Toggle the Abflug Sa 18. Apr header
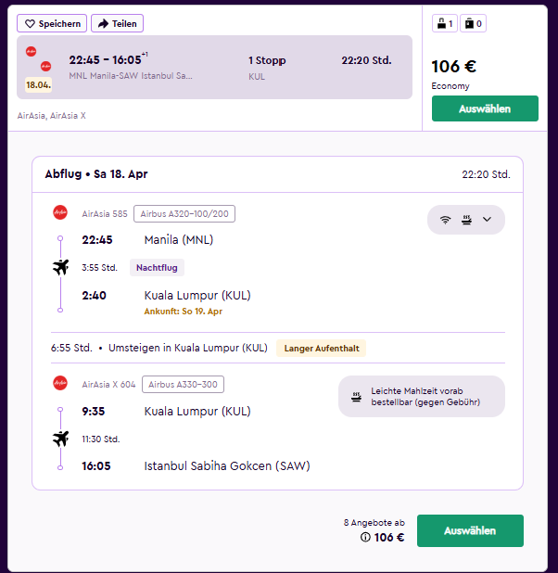The height and width of the screenshot is (573, 558). 277,174
